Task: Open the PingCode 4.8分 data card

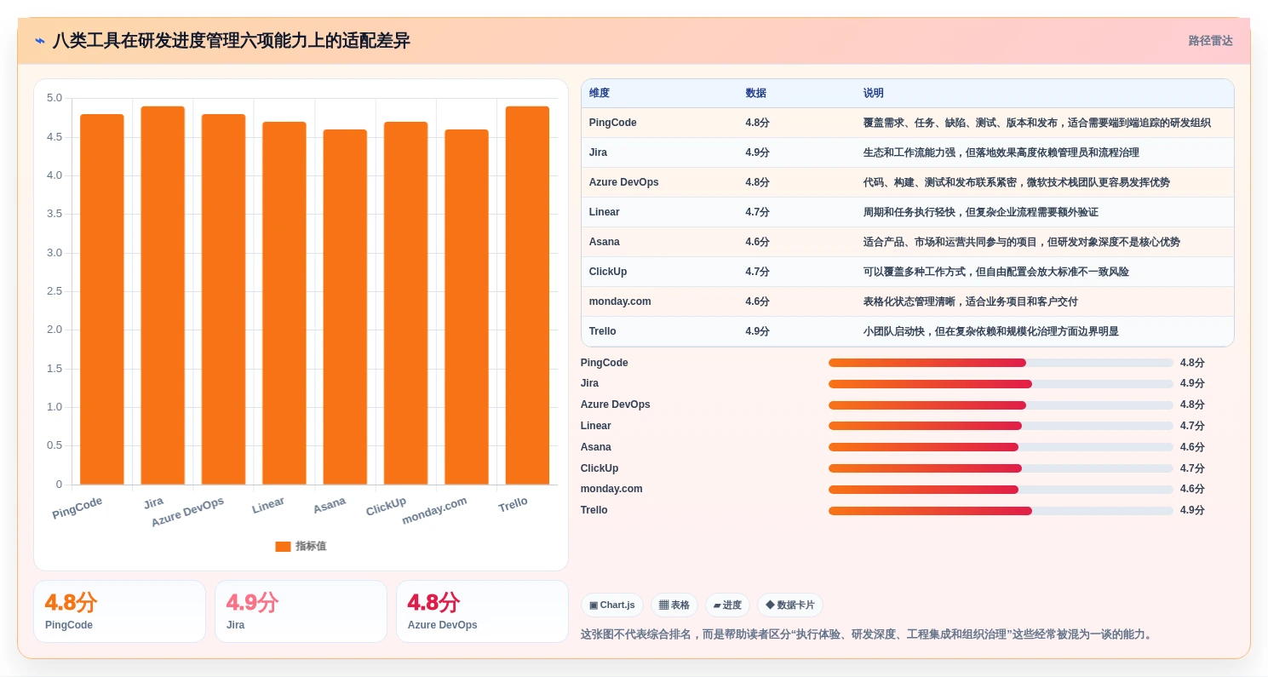Action: tap(119, 611)
